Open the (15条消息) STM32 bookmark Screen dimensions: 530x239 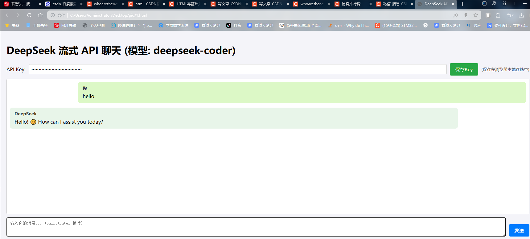[396, 25]
